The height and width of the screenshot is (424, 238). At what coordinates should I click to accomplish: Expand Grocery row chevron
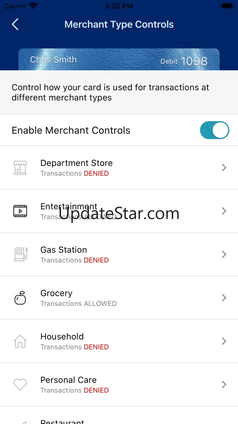(224, 298)
